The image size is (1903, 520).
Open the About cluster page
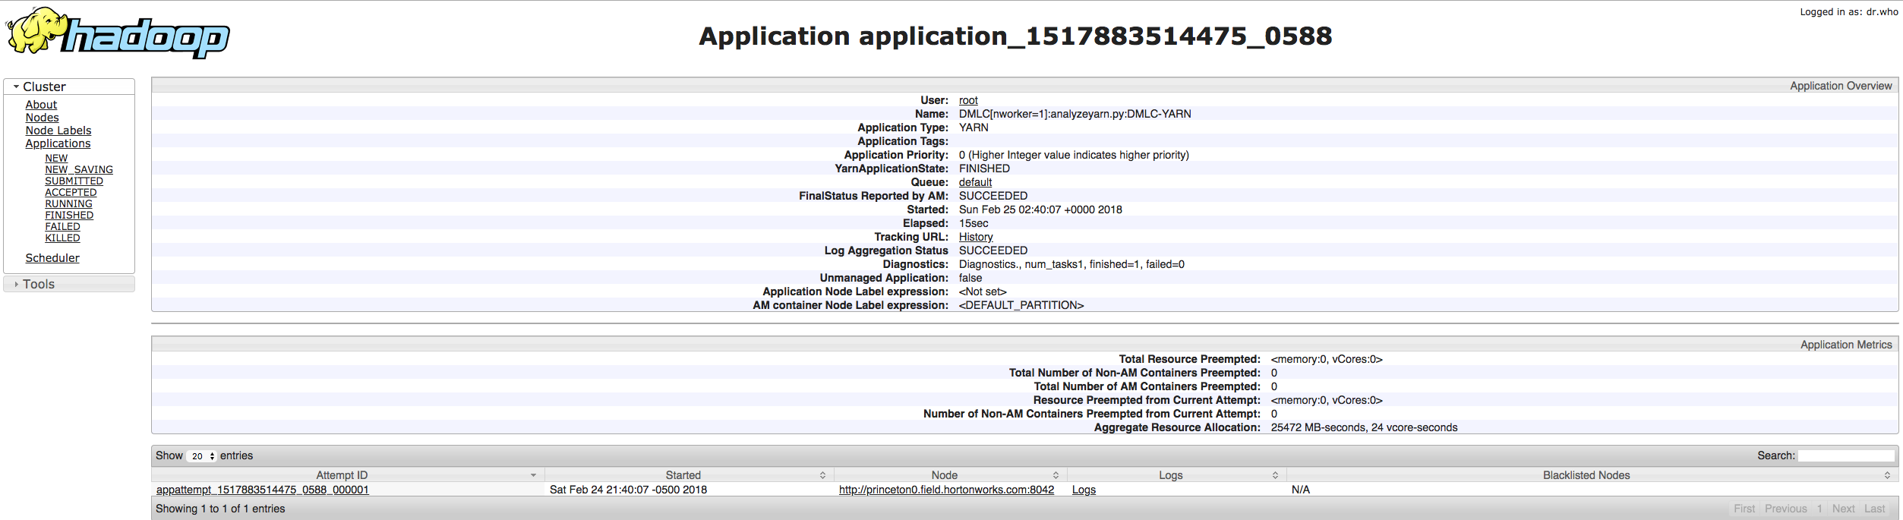click(x=41, y=105)
